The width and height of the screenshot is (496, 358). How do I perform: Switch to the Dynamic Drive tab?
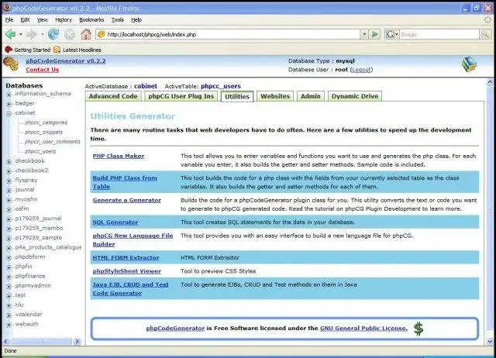click(x=355, y=96)
